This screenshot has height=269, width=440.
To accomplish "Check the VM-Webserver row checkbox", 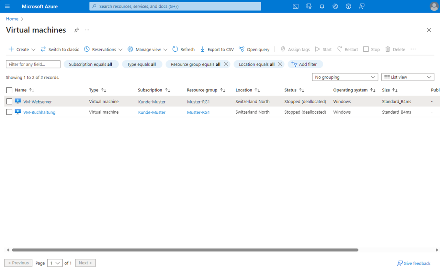I will click(x=9, y=101).
